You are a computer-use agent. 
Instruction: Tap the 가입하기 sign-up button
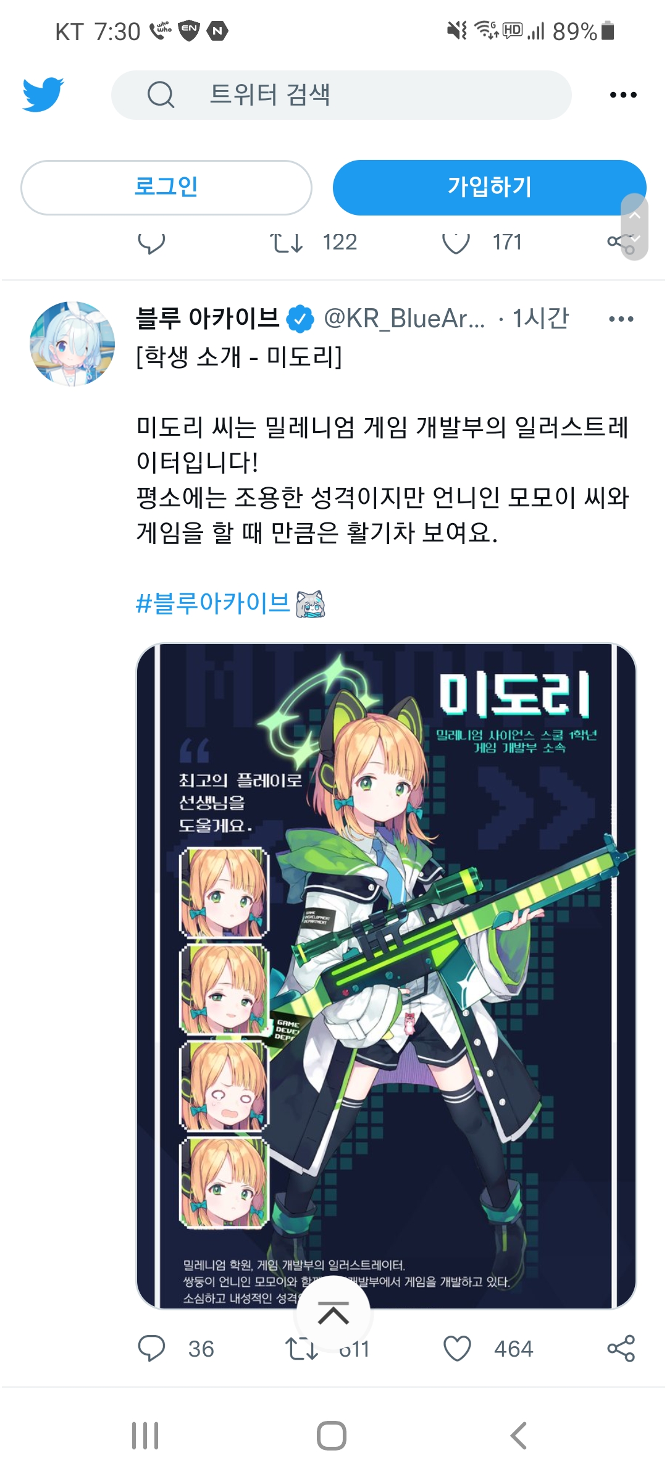coord(489,187)
